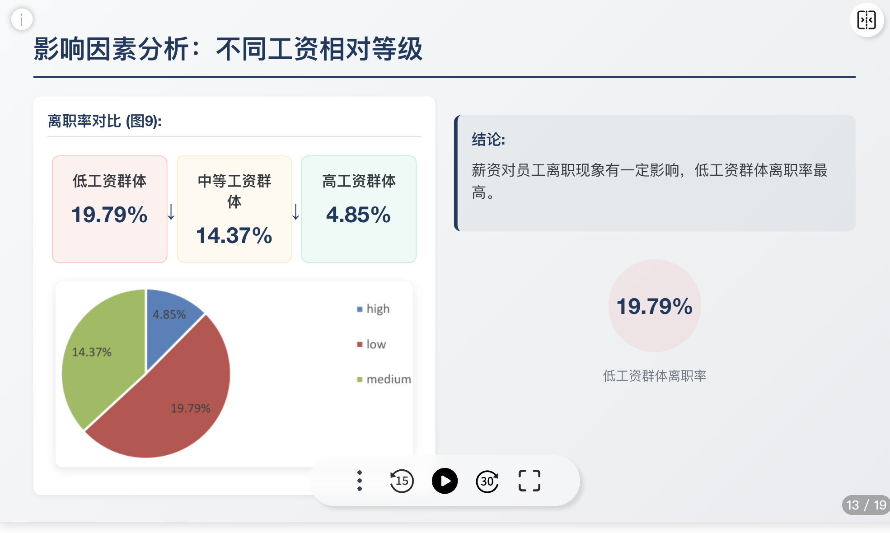Select the 低工资群体 19.79% card
Screen dimensions: 890x533
(x=110, y=209)
